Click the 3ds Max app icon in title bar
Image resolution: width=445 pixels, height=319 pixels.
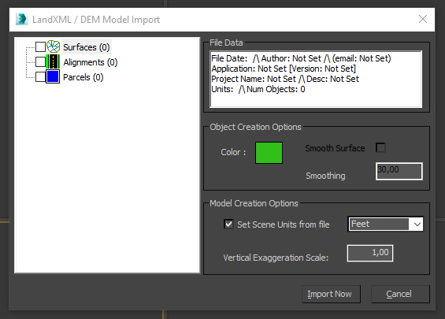point(21,20)
